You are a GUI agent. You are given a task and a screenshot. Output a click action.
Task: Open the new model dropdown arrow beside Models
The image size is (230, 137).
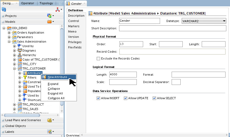tap(53, 22)
